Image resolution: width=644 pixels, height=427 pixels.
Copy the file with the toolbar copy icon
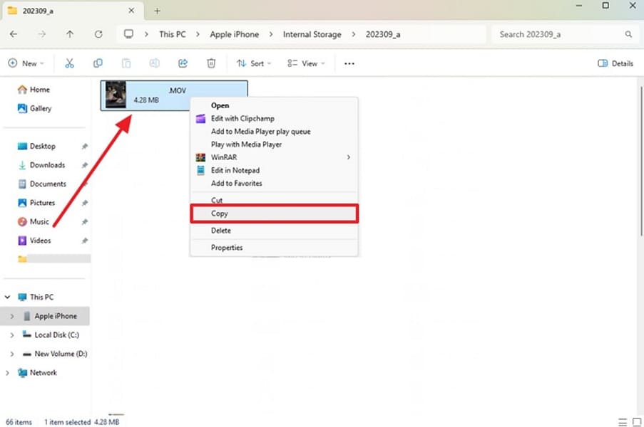click(x=98, y=63)
